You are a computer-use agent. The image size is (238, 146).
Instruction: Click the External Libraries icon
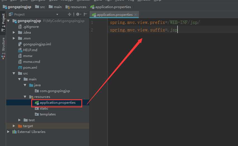click(14, 132)
